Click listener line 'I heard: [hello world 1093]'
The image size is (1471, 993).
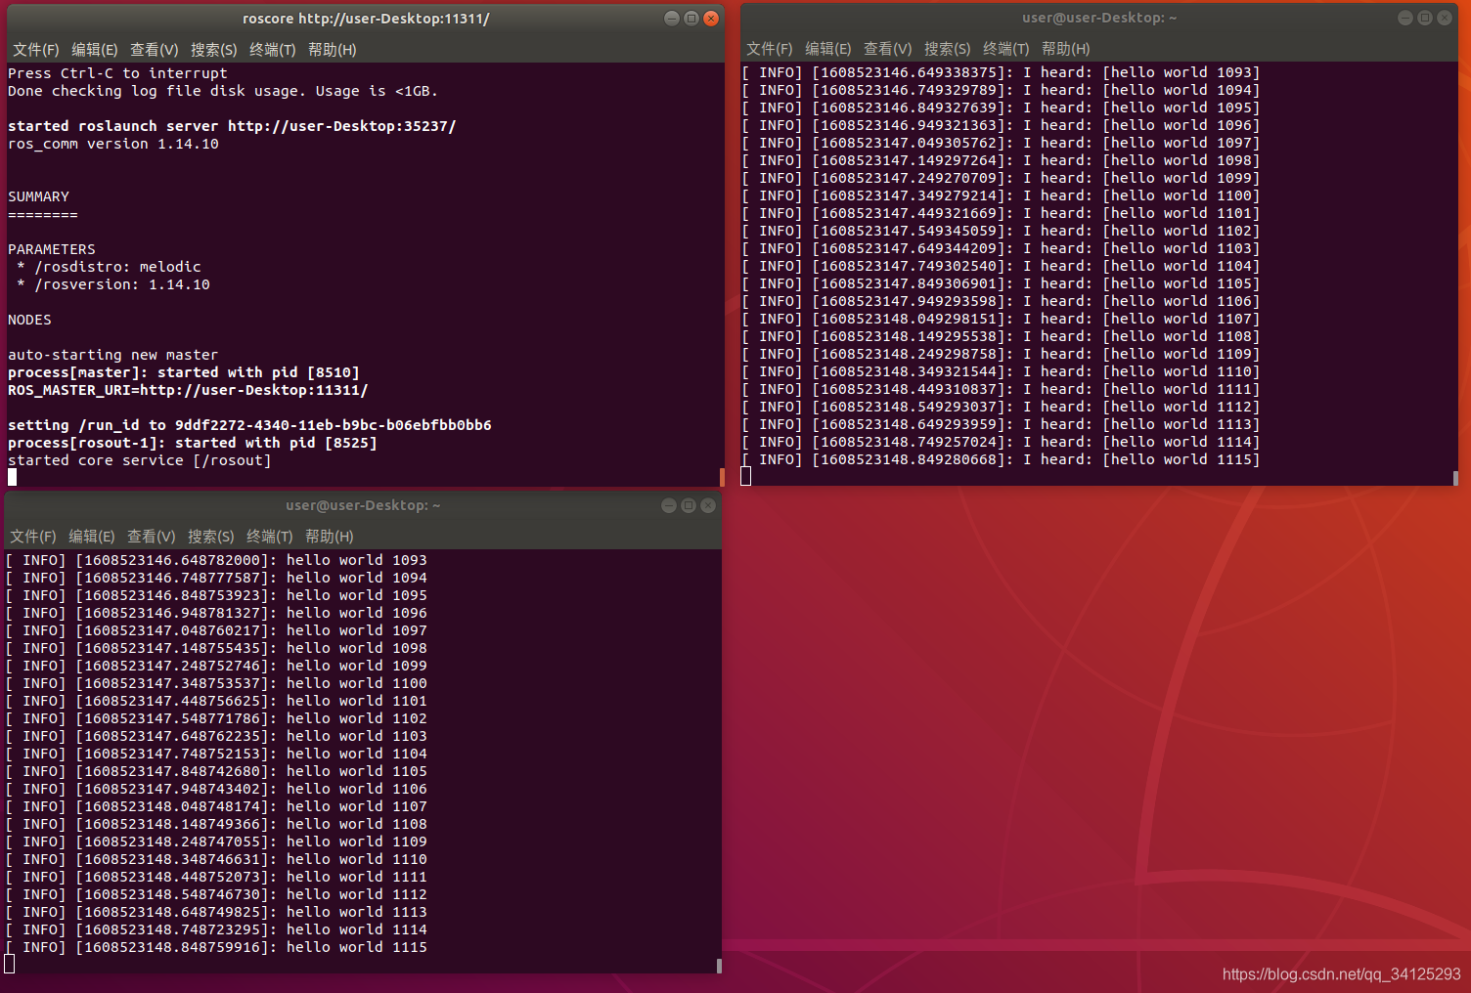coord(1141,72)
